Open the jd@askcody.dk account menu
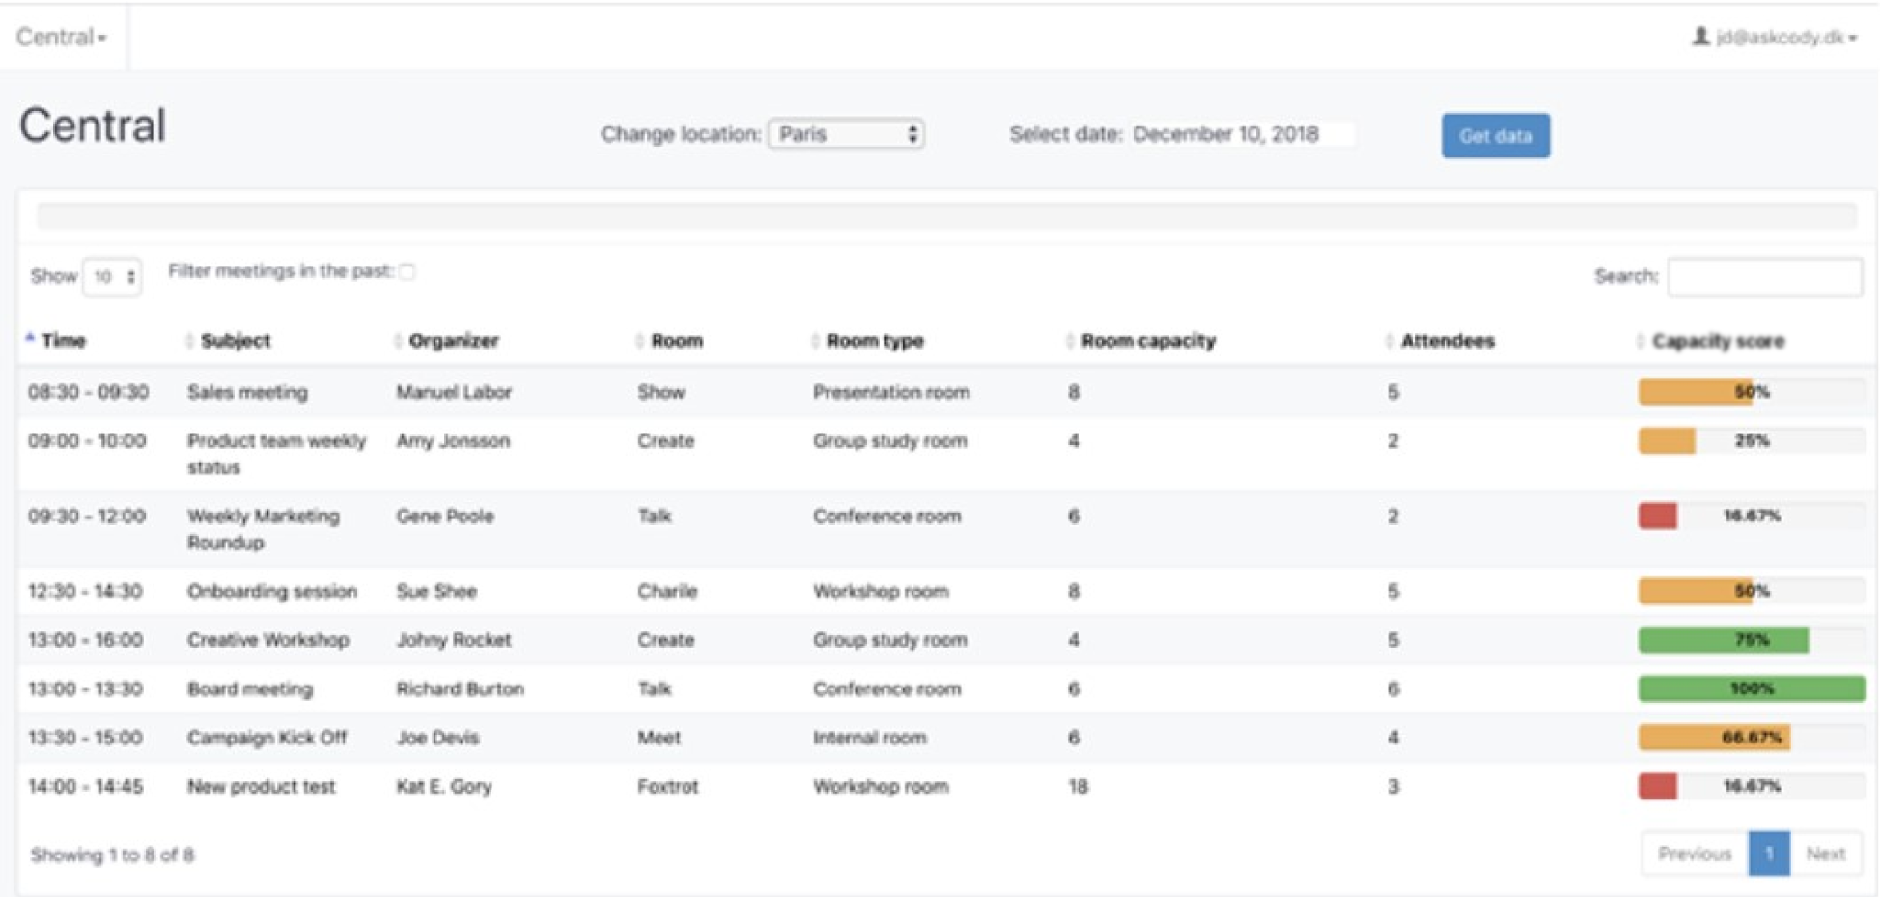 [x=1777, y=37]
